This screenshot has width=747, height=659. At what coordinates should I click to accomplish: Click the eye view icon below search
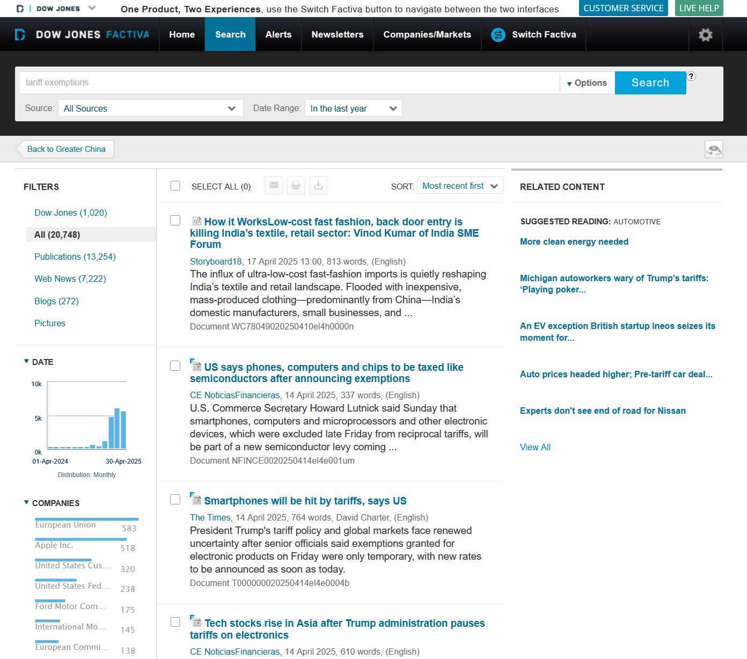point(714,149)
